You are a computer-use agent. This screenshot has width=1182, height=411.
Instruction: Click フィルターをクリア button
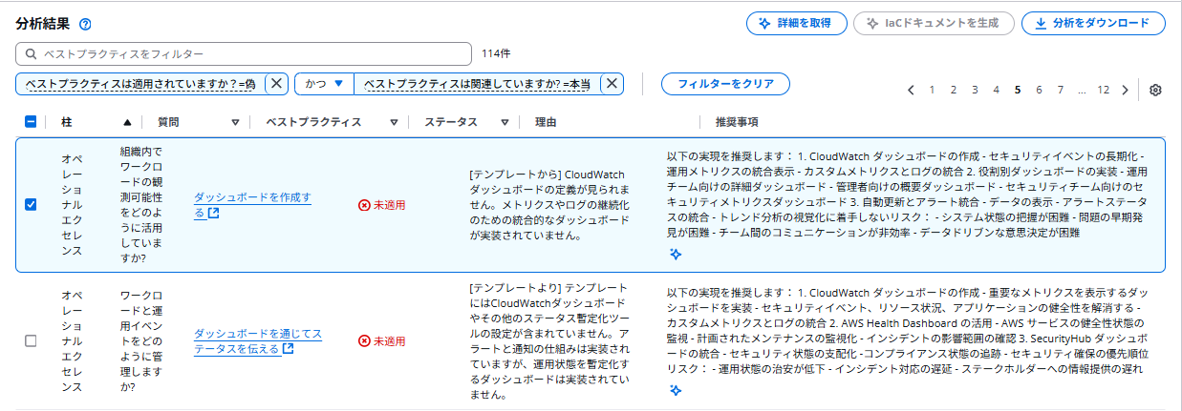pyautogui.click(x=725, y=84)
